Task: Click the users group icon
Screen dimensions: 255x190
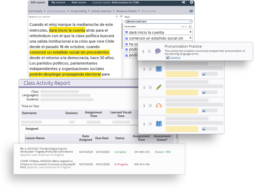Action: (x=191, y=11)
